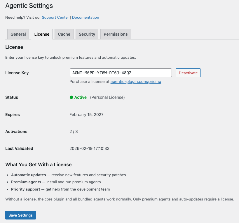Save the plugin settings
The image size is (239, 223).
tap(20, 215)
